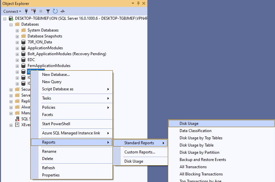Open the Data Classification report
This screenshot has height=182, width=275.
coord(221,131)
